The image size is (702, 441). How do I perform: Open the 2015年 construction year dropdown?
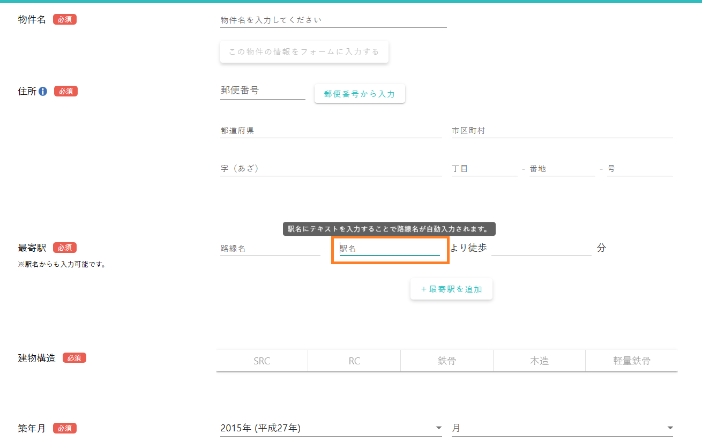click(331, 428)
